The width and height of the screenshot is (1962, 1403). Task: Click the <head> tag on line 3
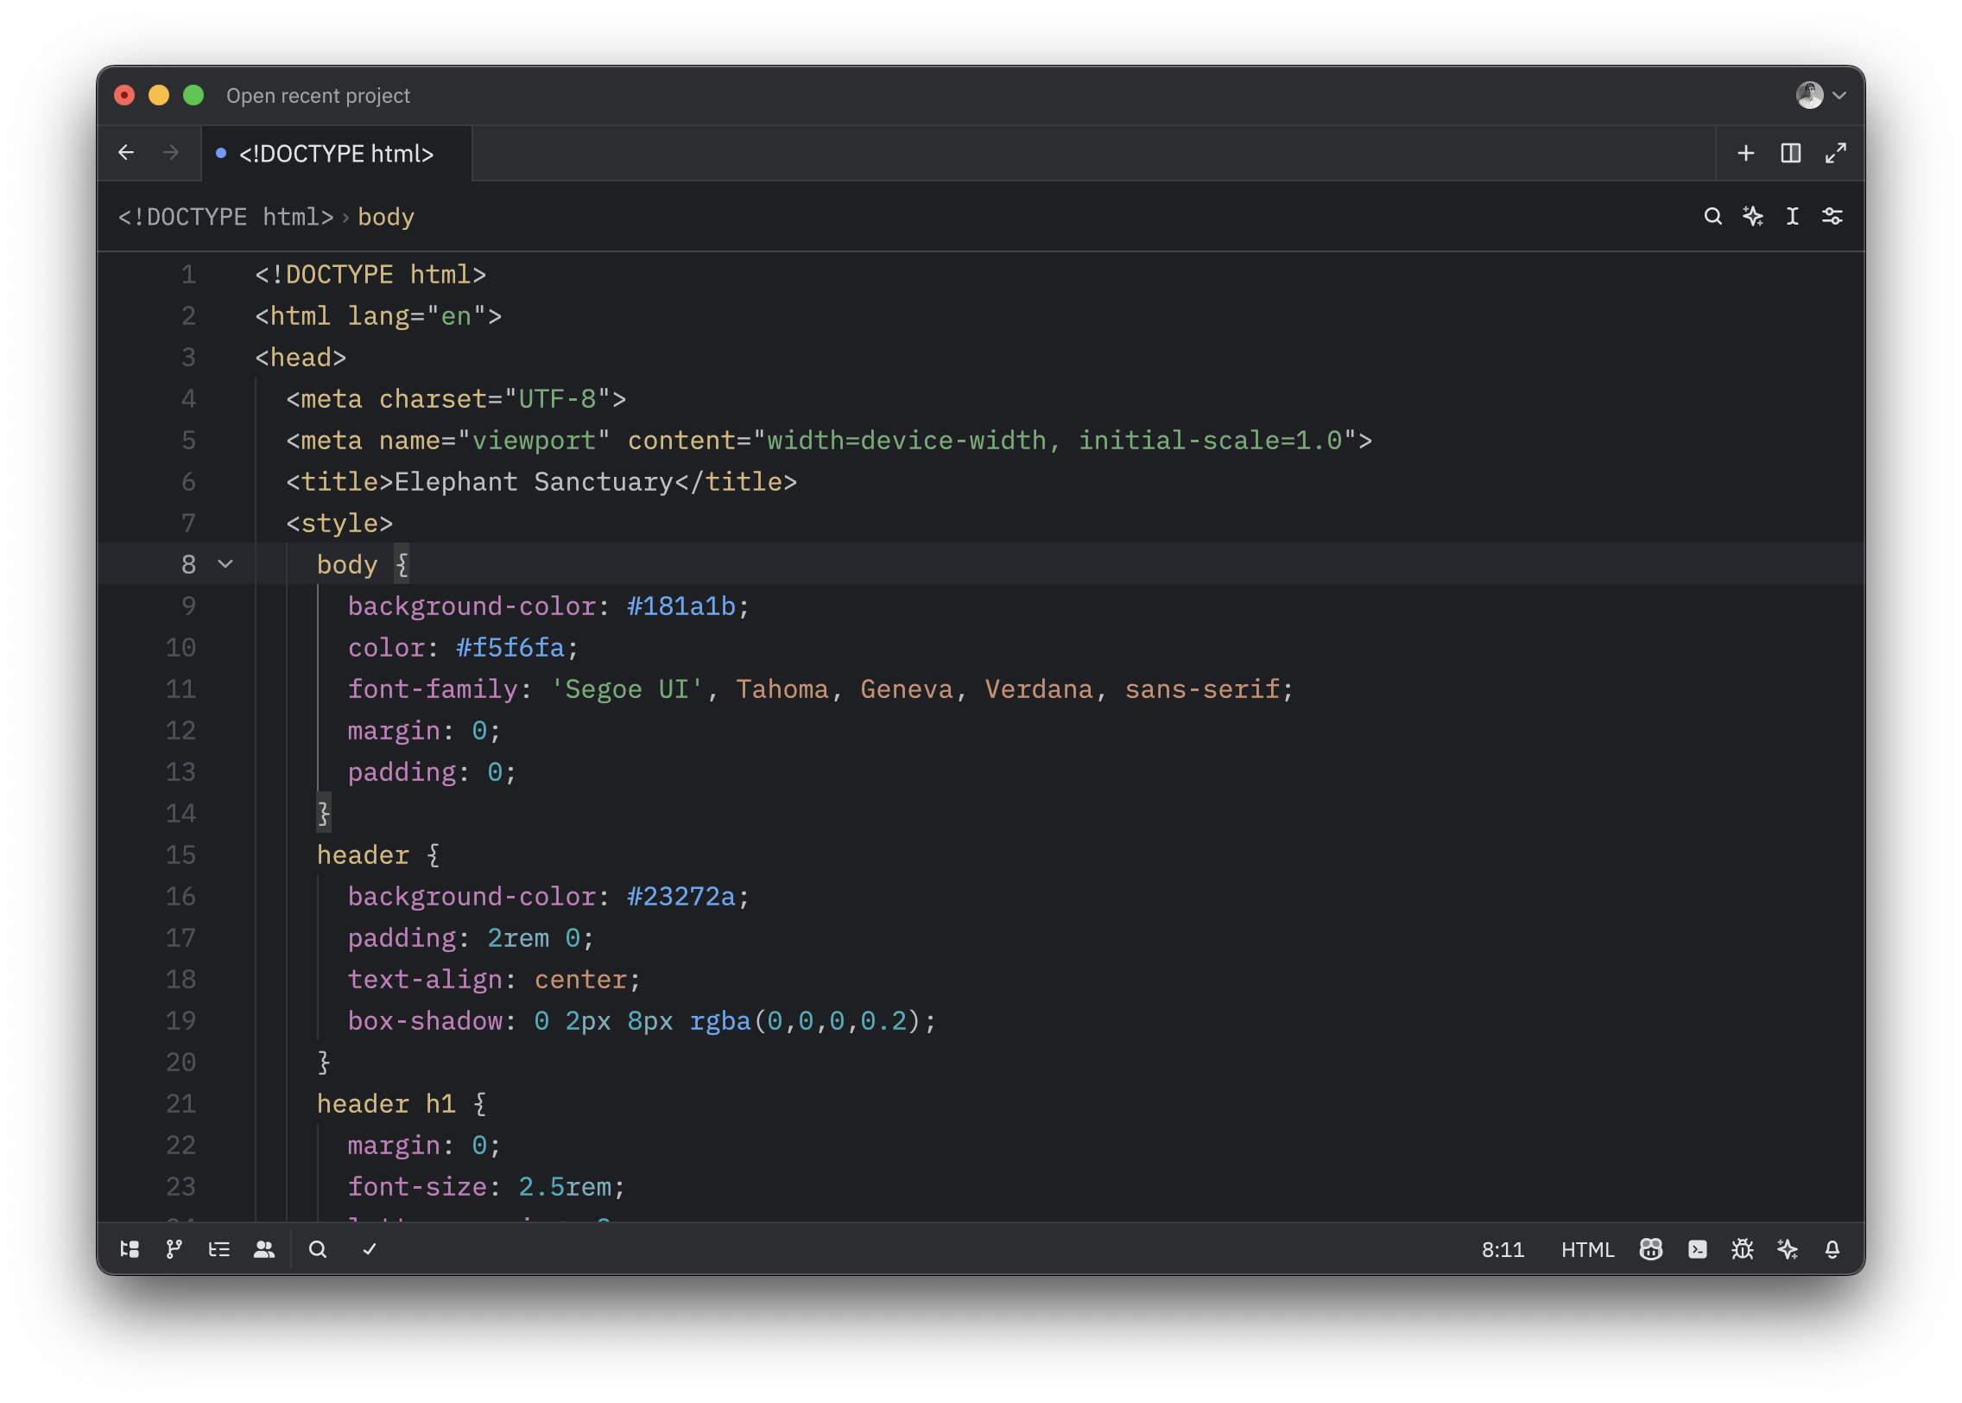(x=301, y=358)
